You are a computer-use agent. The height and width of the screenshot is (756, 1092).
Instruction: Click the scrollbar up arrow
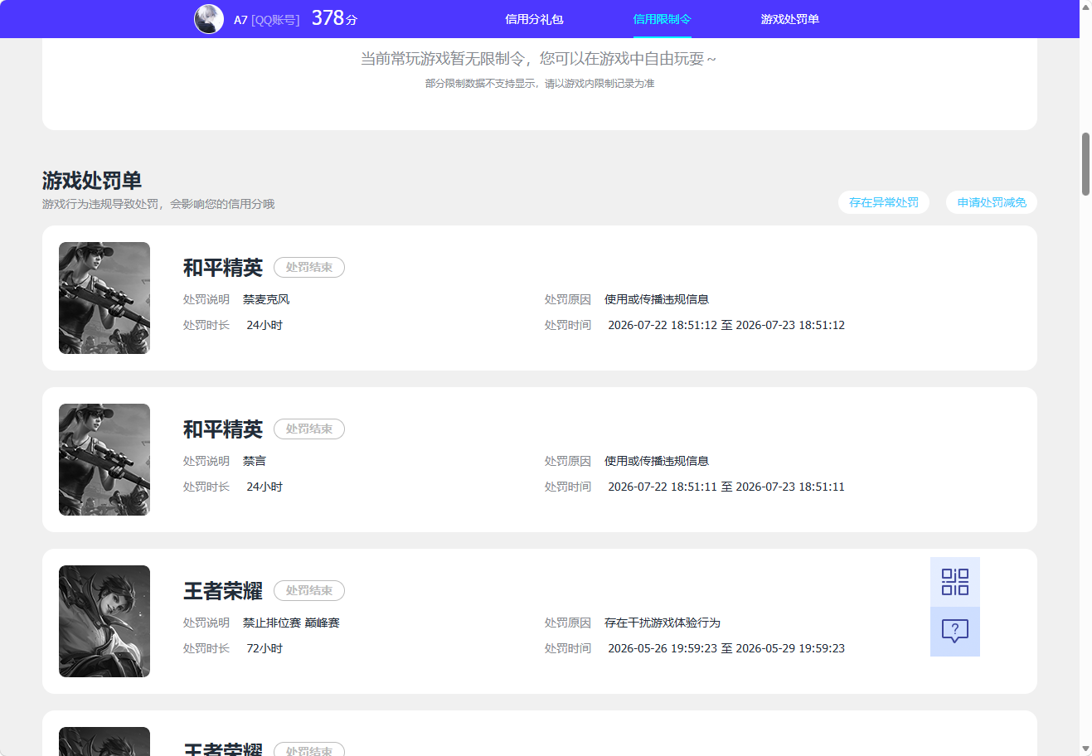(x=1085, y=7)
